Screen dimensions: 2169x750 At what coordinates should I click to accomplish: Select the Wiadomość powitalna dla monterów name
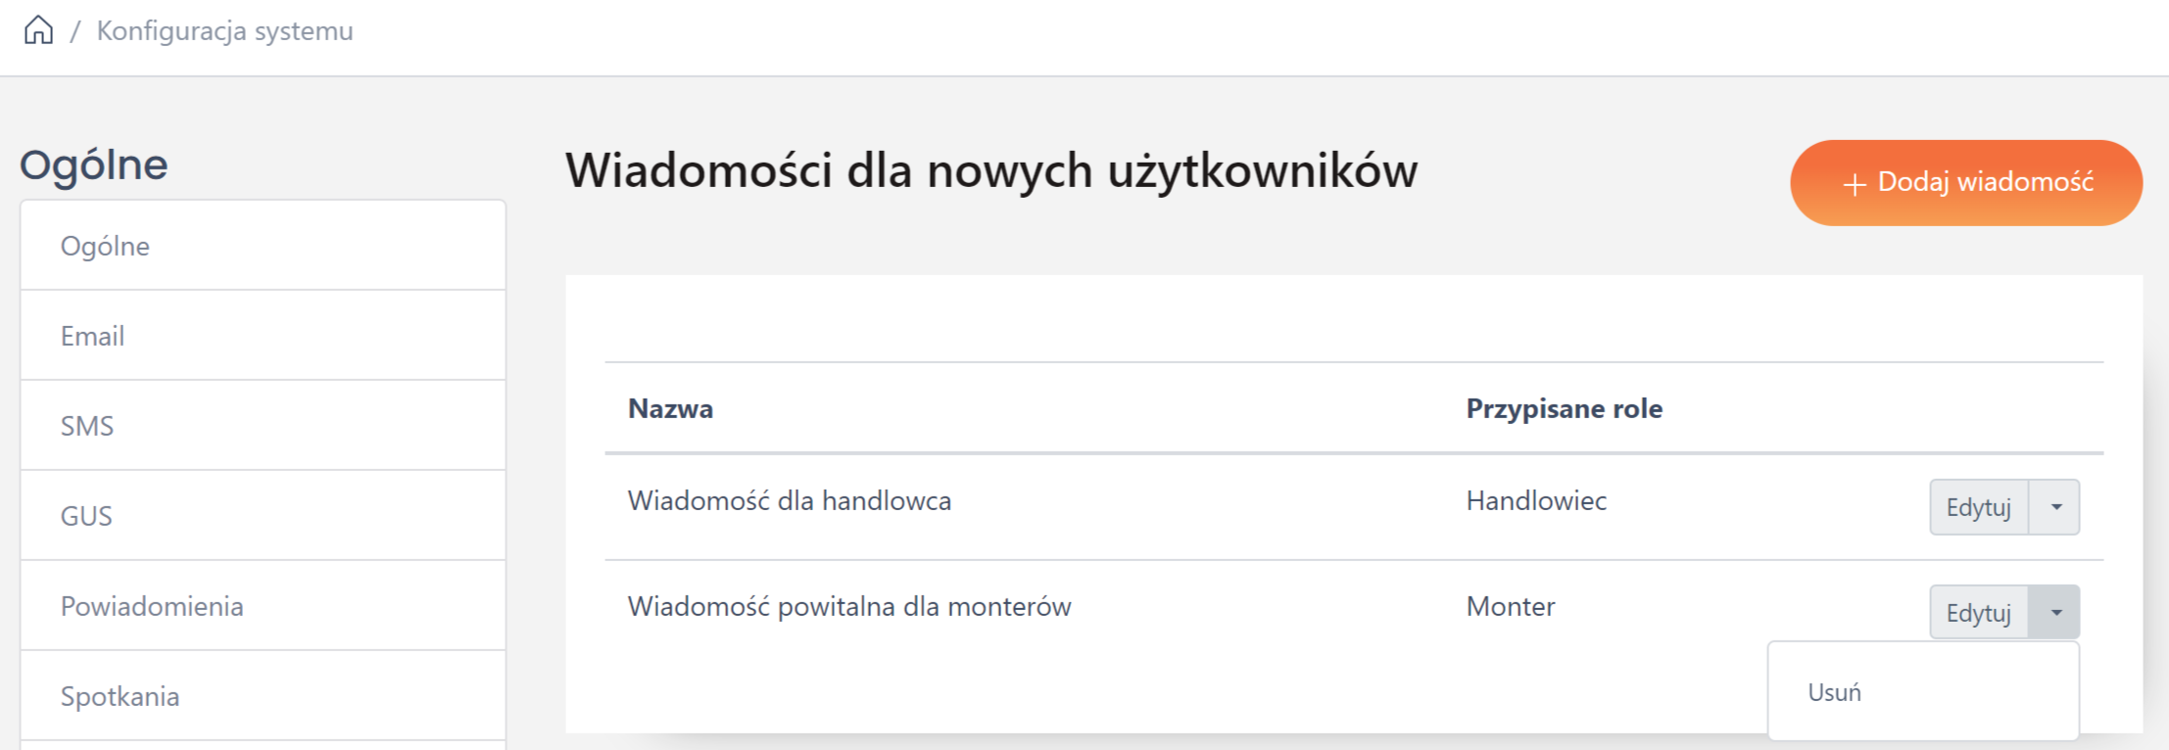[x=848, y=606]
